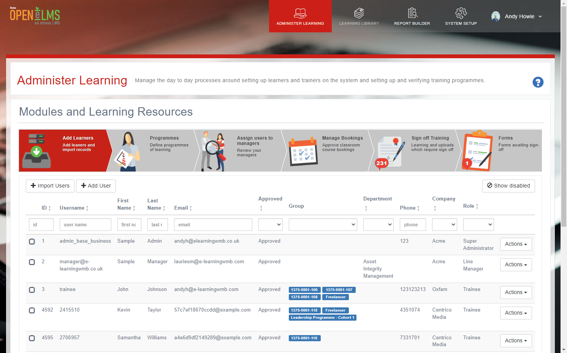Open the Department filter dropdown
This screenshot has height=353, width=567.
(379, 224)
